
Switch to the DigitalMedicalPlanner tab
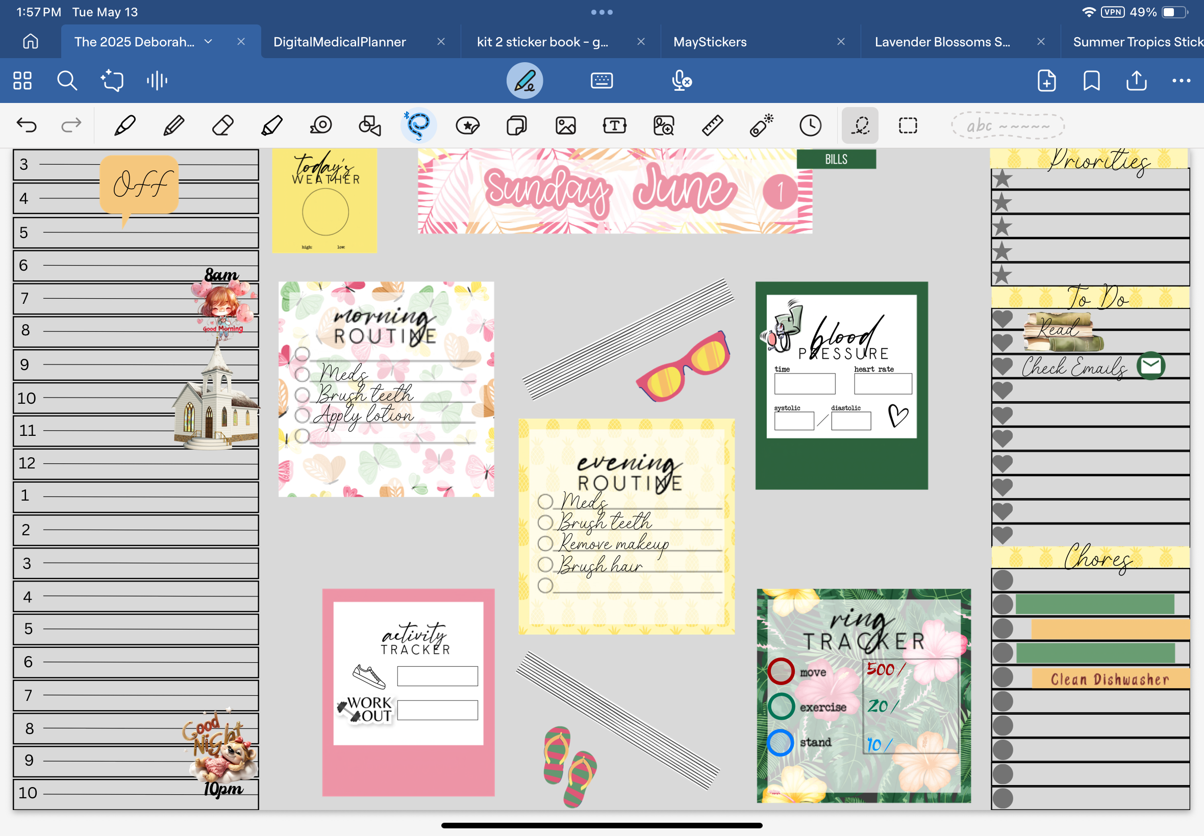340,42
